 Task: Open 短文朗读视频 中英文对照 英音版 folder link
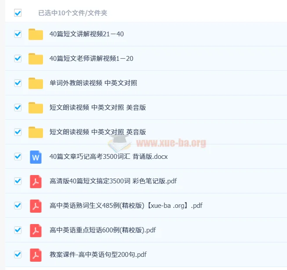(98, 132)
